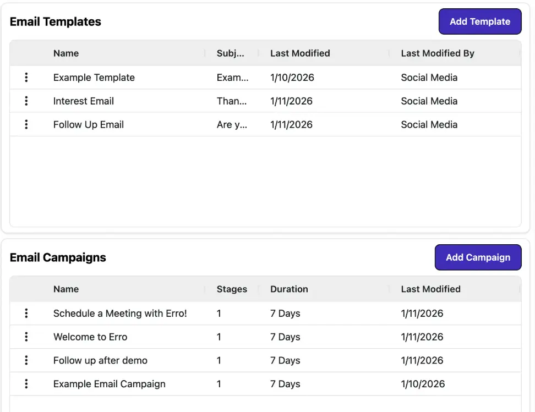The image size is (535, 412).
Task: Open actions for Schedule a Meeting with Erro!
Action: point(26,313)
